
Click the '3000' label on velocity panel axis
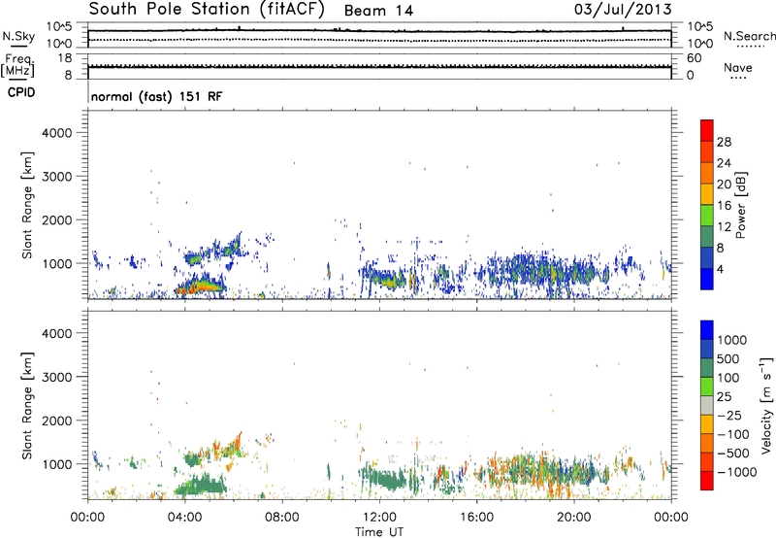tap(56, 377)
